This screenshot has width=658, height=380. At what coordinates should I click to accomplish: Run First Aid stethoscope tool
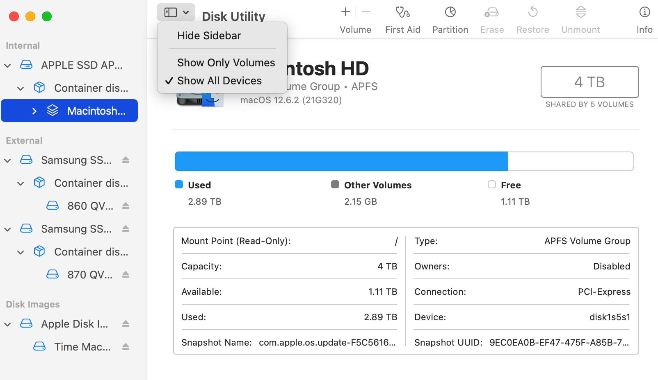point(402,12)
